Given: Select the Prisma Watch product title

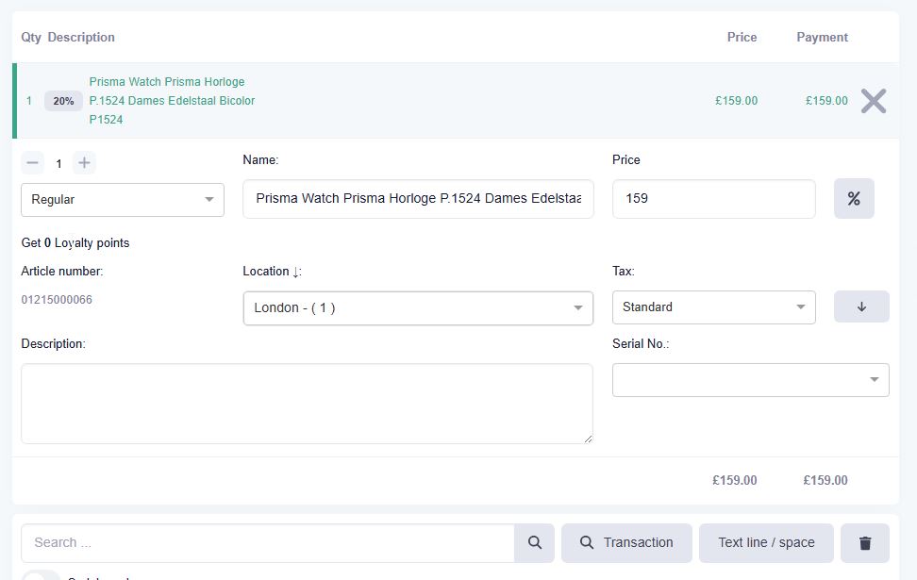Looking at the screenshot, I should pyautogui.click(x=172, y=101).
